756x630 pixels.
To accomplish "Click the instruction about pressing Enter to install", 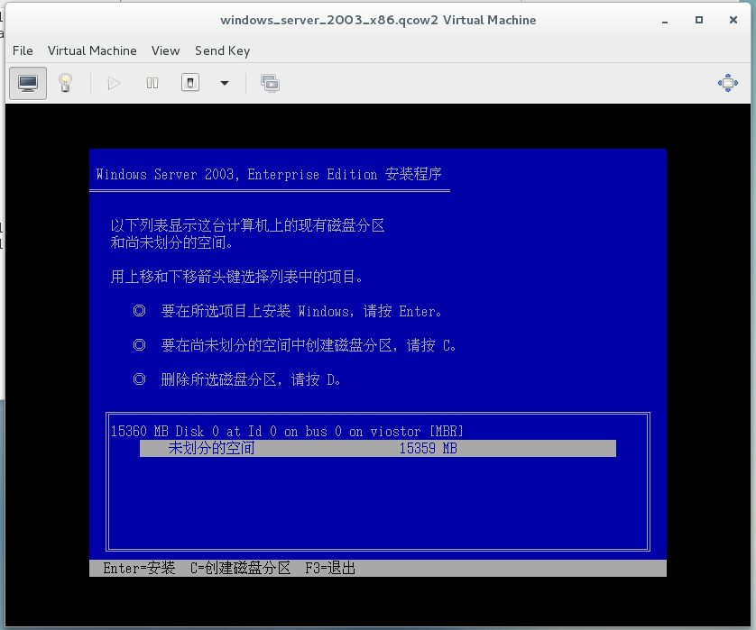I will tap(301, 311).
